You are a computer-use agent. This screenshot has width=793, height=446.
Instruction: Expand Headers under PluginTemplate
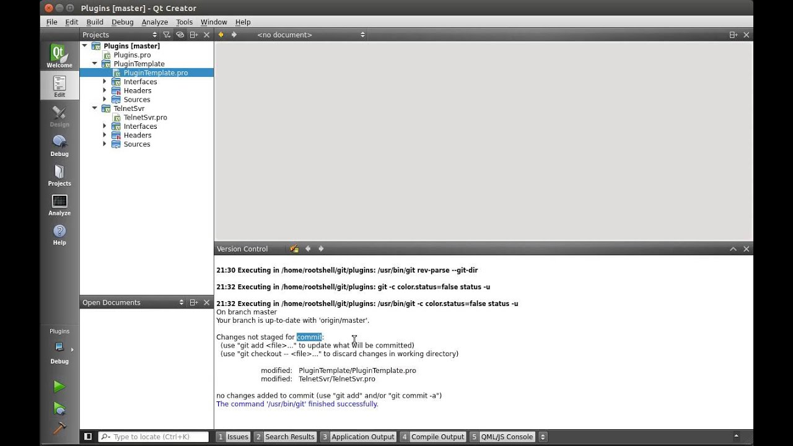click(105, 90)
